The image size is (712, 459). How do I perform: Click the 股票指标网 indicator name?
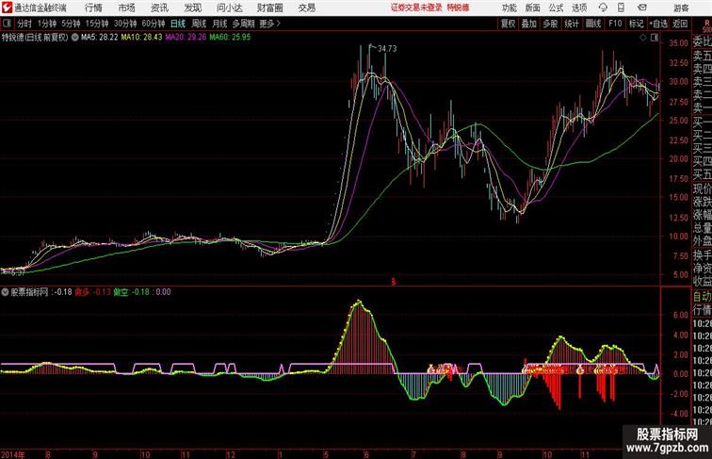[29, 292]
